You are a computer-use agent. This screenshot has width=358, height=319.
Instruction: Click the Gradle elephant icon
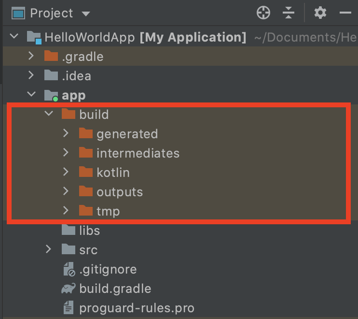coord(68,289)
